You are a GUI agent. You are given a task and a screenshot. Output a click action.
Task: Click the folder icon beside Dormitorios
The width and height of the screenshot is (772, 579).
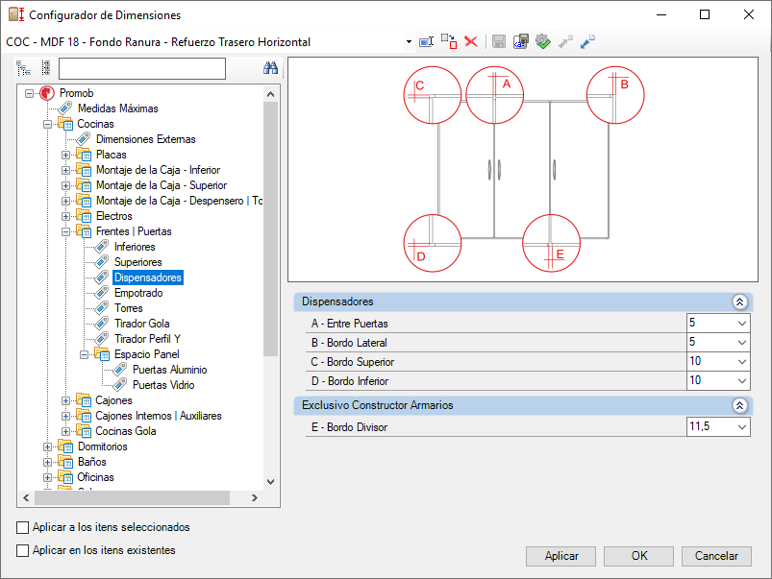[x=65, y=446]
